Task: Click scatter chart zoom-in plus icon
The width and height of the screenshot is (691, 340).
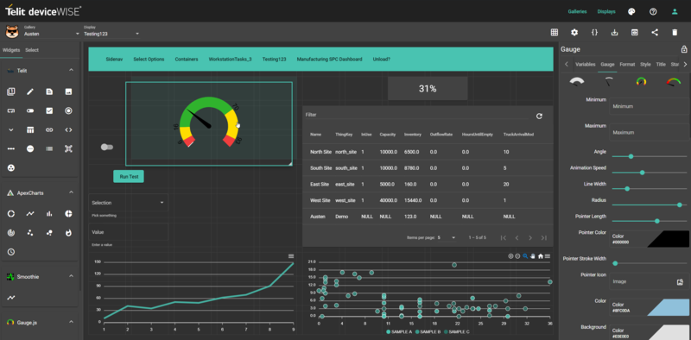Action: tap(510, 256)
